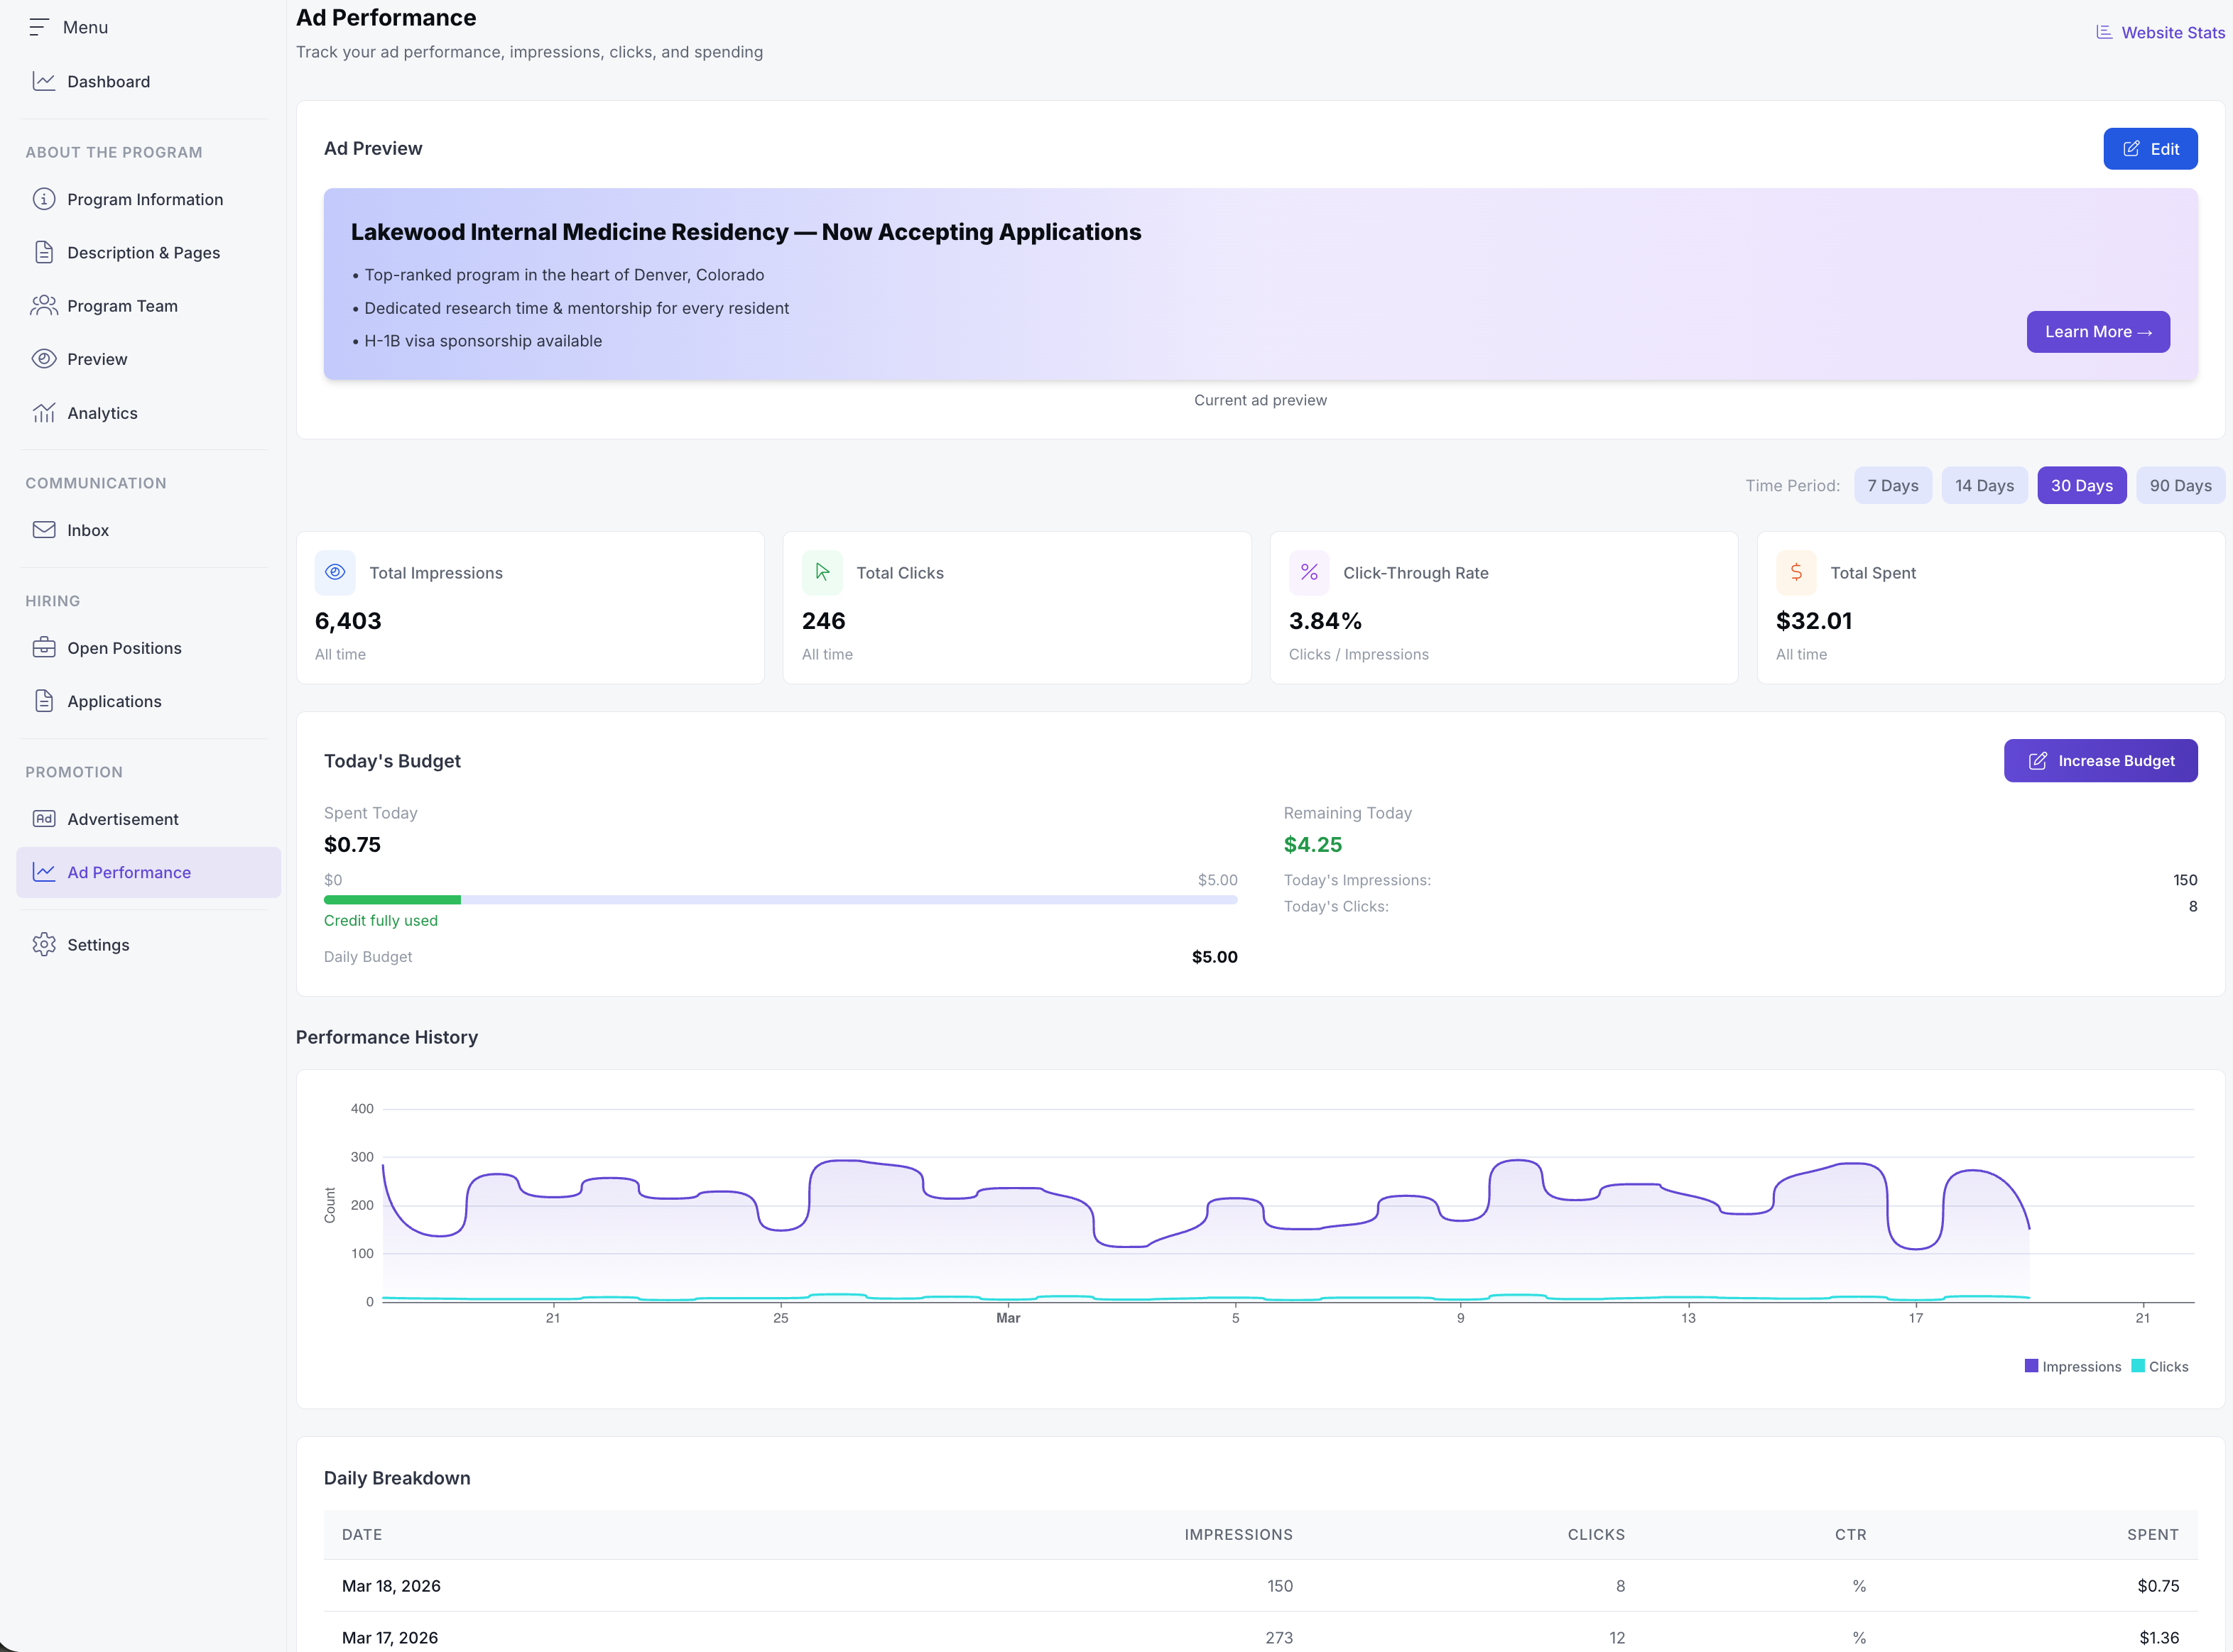Click the Preview eye icon
The width and height of the screenshot is (2233, 1652).
click(45, 358)
